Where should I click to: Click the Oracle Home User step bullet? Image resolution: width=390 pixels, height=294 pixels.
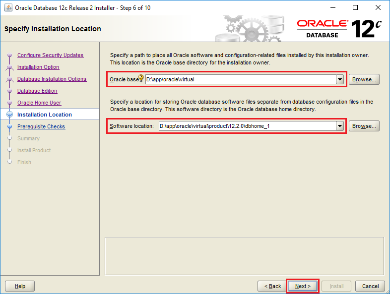point(10,103)
